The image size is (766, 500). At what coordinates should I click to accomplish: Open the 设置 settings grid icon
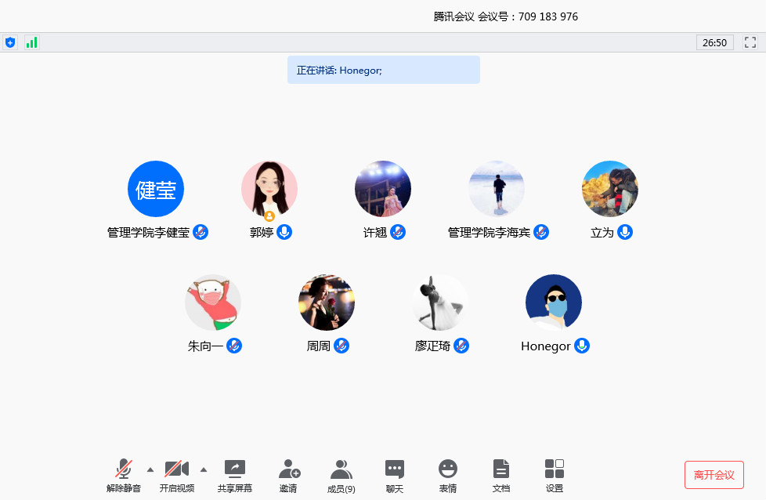tap(555, 469)
